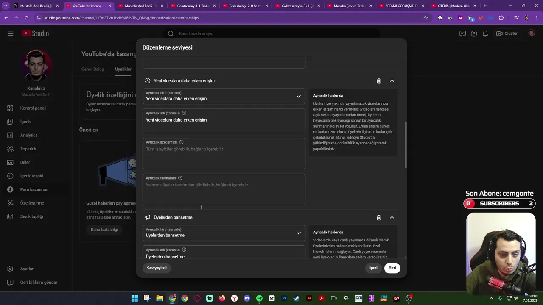Click the first 'Ayrıcalık adı' text field

tap(224, 121)
